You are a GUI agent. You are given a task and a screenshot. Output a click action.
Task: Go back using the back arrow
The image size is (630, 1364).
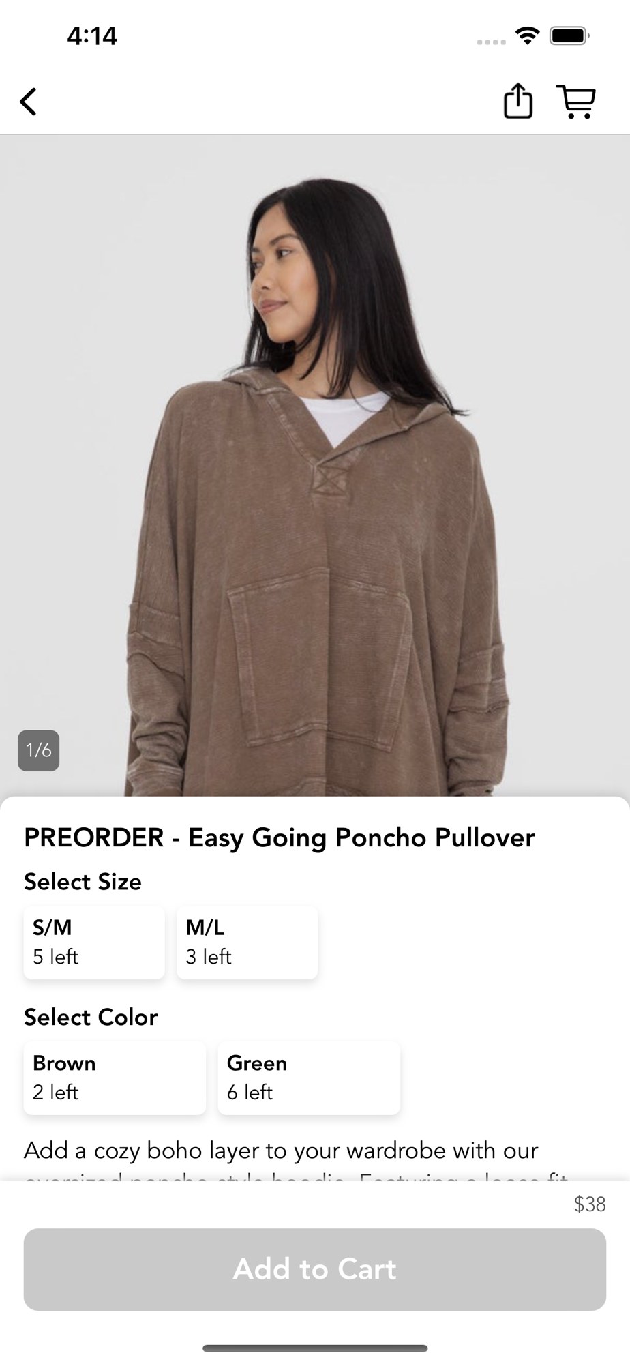tap(28, 102)
